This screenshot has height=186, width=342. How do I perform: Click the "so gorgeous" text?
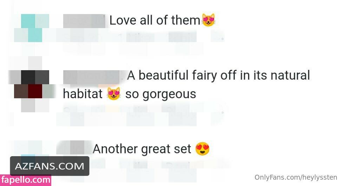160,94
